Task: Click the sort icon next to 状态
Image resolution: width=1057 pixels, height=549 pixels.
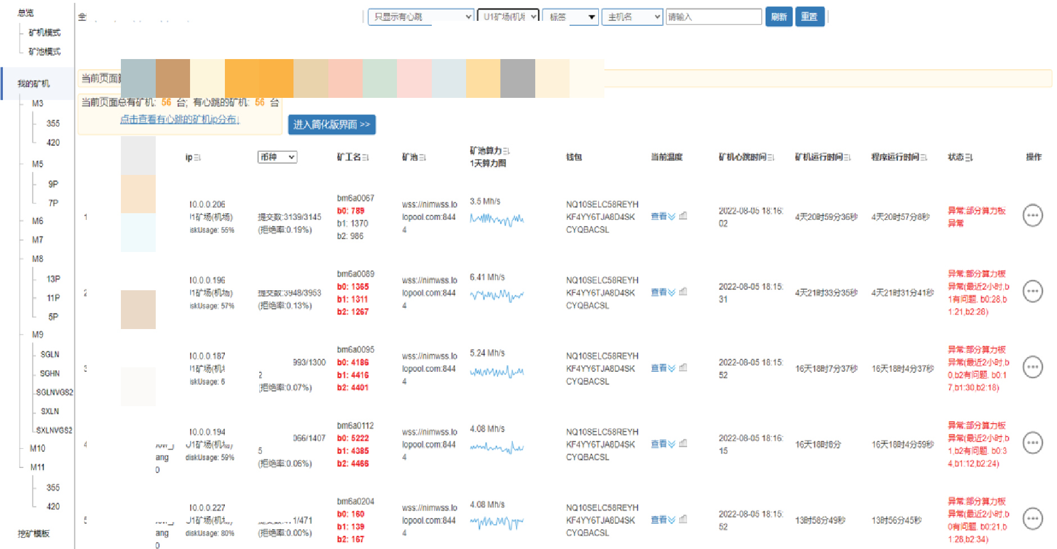Action: pos(969,158)
